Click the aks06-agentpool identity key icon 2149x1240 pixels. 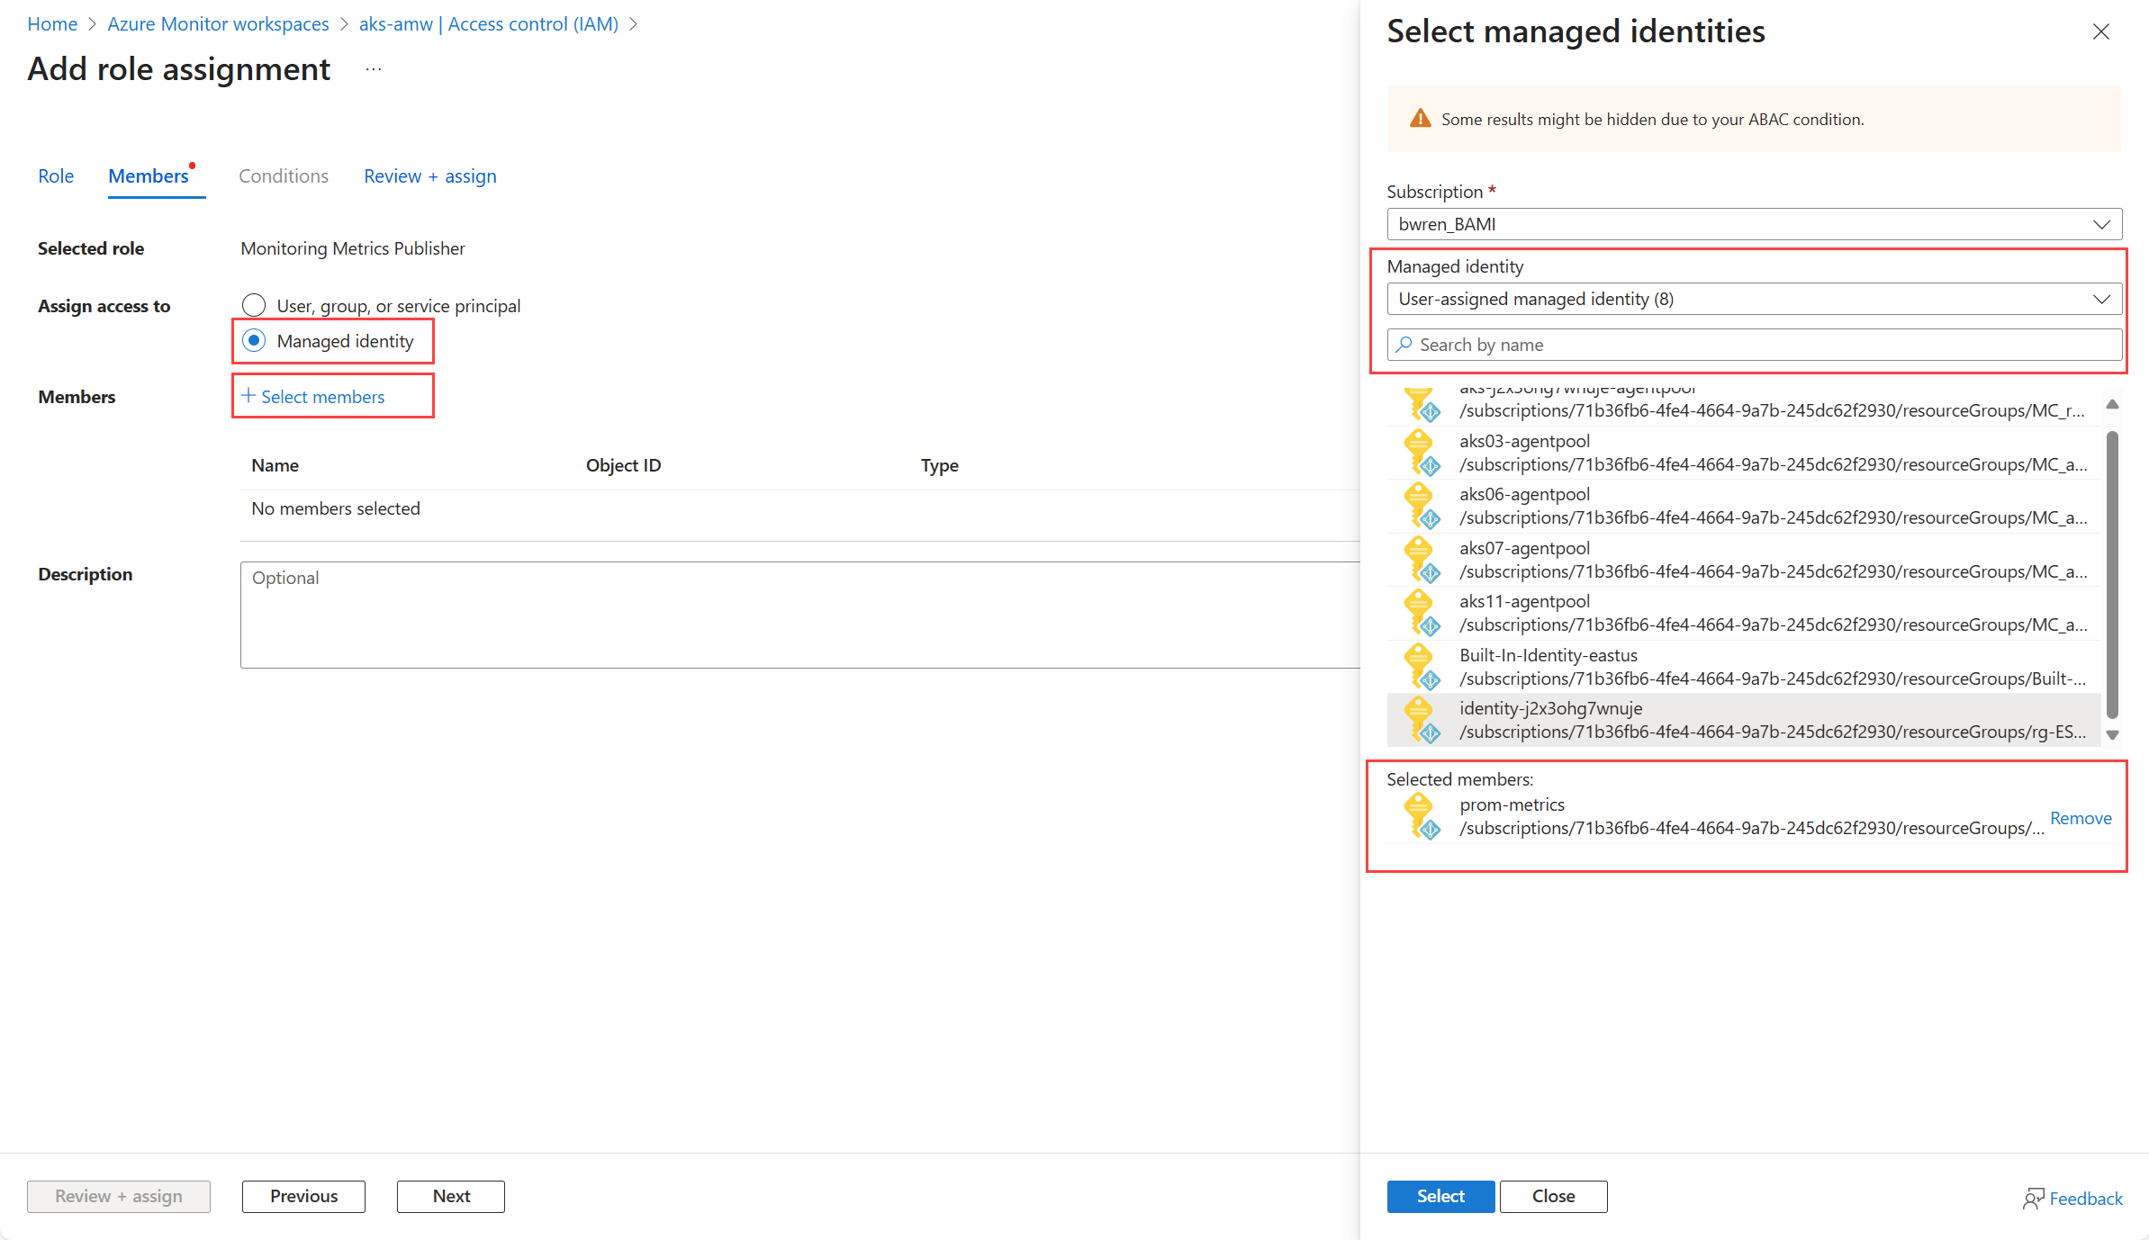point(1422,506)
